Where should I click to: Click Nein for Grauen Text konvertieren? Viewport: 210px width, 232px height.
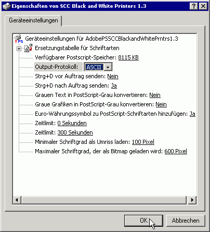(x=155, y=95)
